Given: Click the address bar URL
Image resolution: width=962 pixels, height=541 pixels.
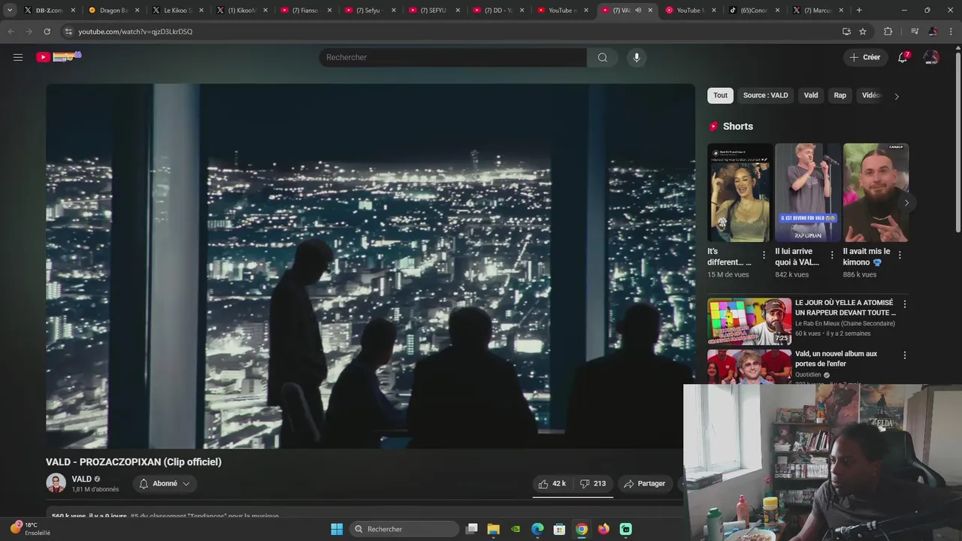Looking at the screenshot, I should click(x=135, y=32).
